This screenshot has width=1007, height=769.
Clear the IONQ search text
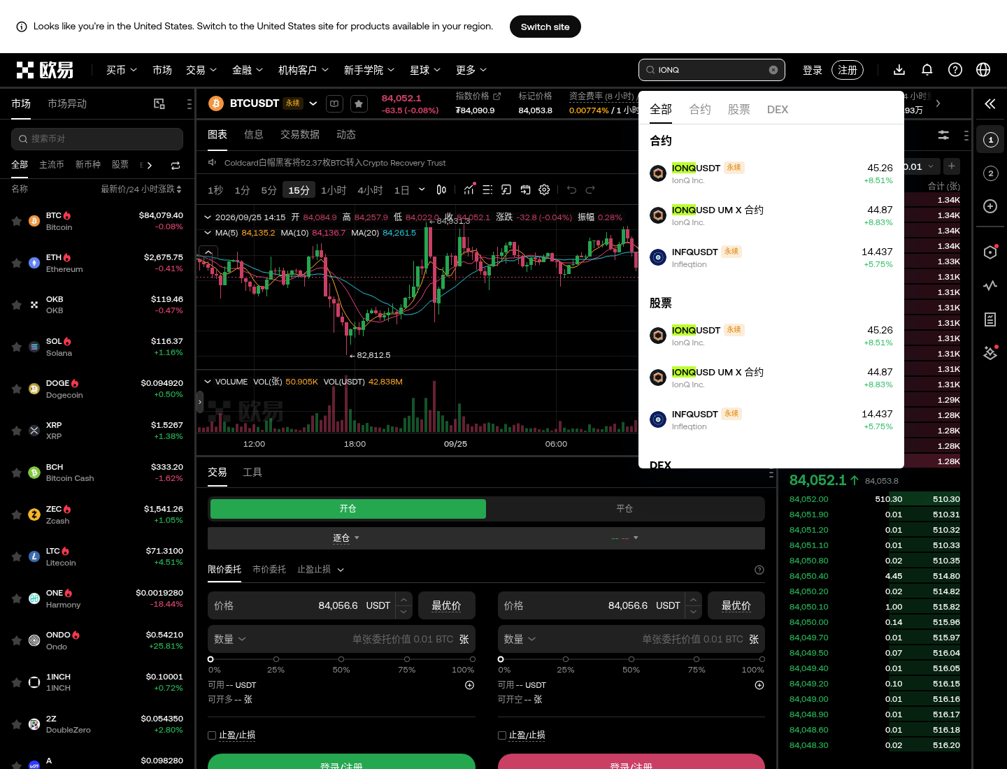pyautogui.click(x=773, y=70)
